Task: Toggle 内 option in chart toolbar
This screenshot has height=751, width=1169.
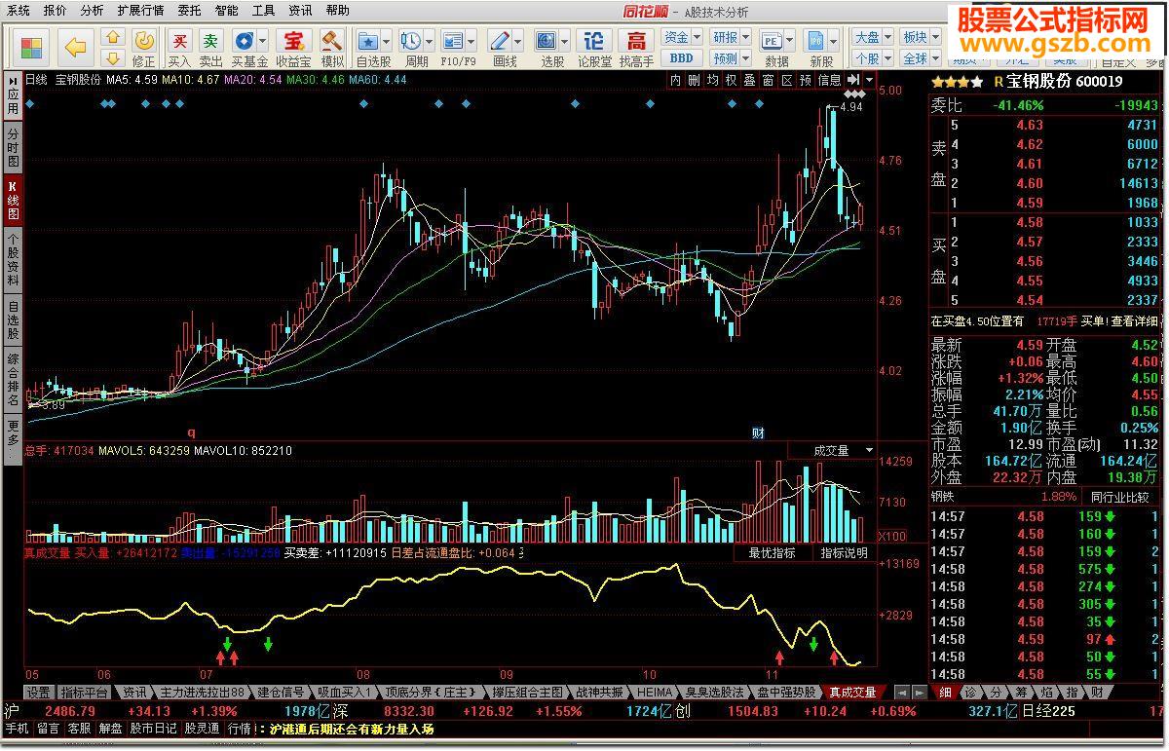Action: (x=676, y=80)
